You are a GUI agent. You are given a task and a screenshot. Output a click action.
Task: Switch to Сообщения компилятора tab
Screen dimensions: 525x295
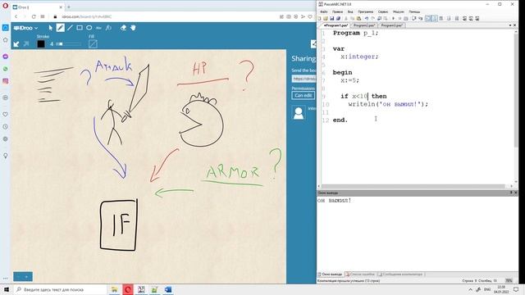400,275
